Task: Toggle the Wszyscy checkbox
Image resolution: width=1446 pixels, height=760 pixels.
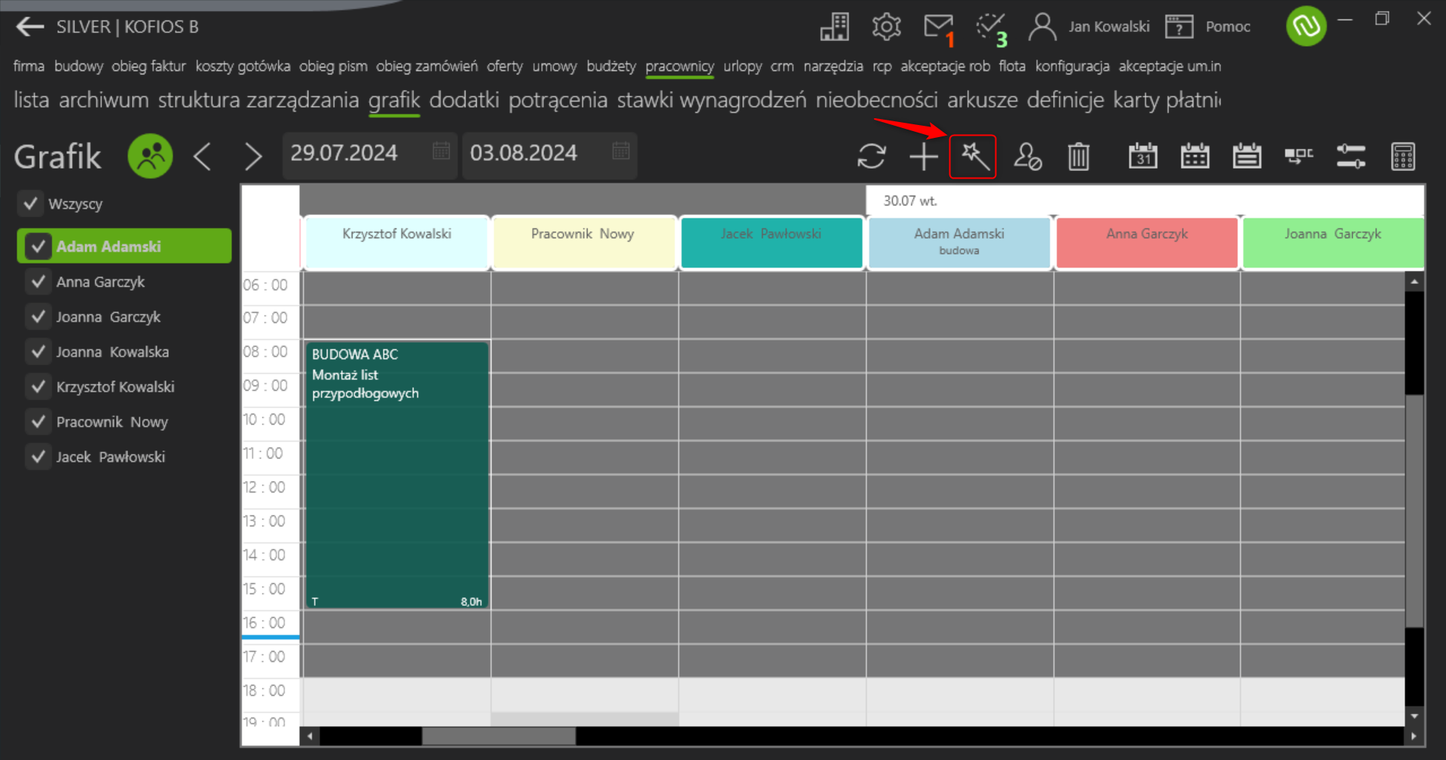Action: pos(30,203)
